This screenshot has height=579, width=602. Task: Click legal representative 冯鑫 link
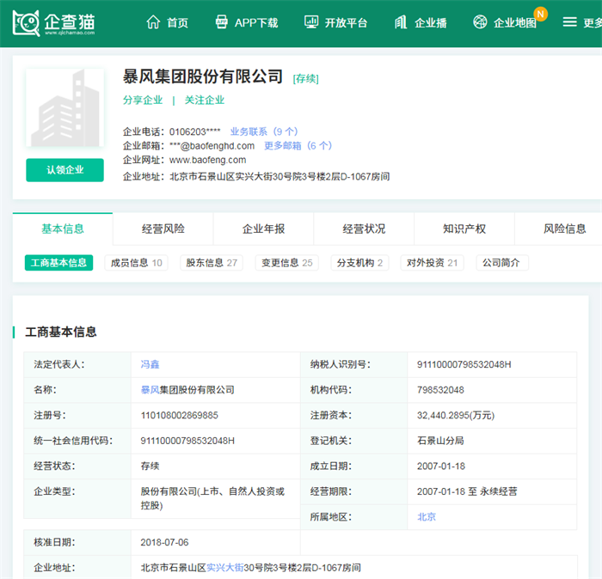pyautogui.click(x=150, y=364)
